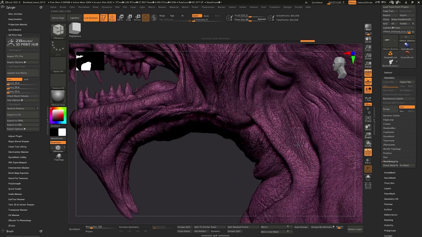Image resolution: width=422 pixels, height=237 pixels.
Task: Open the Preferences menu
Action: click(x=208, y=7)
